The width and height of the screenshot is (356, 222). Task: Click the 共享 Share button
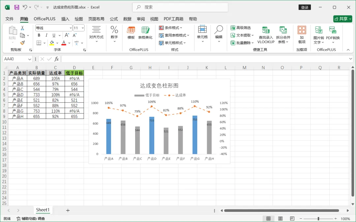[x=342, y=19]
